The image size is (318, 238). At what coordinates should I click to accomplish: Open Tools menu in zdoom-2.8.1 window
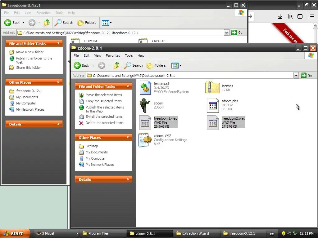(x=129, y=55)
